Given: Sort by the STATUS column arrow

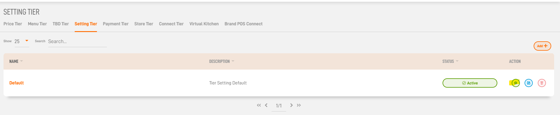Looking at the screenshot, I should [457, 61].
